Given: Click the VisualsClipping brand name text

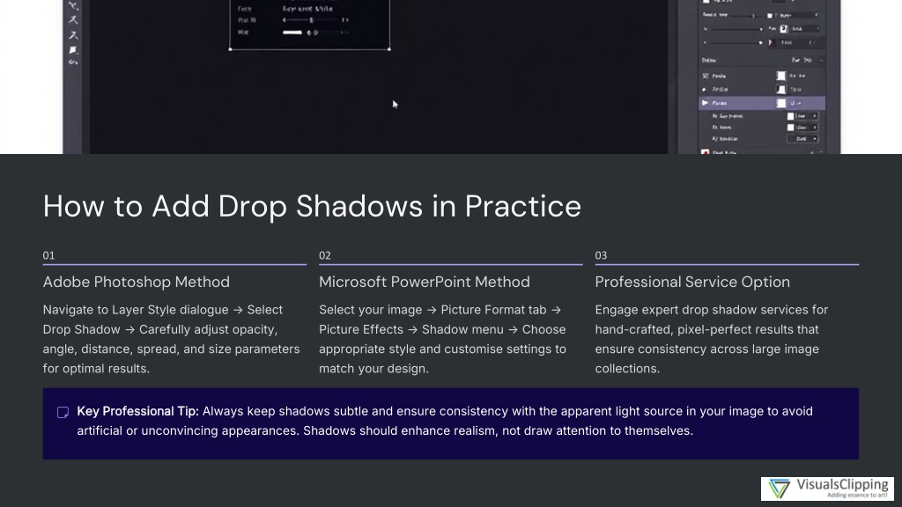Looking at the screenshot, I should coord(840,485).
